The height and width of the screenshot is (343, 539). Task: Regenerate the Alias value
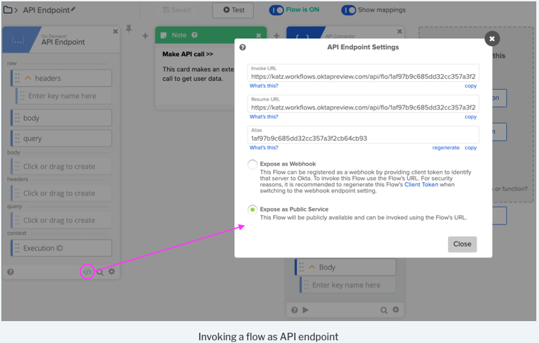[445, 147]
